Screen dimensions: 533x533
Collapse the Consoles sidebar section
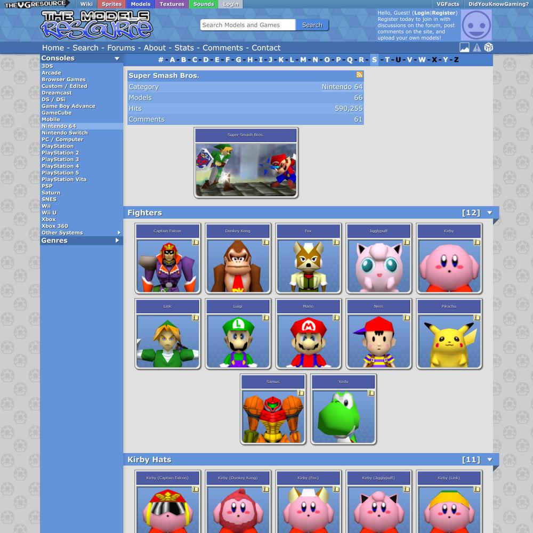point(117,59)
